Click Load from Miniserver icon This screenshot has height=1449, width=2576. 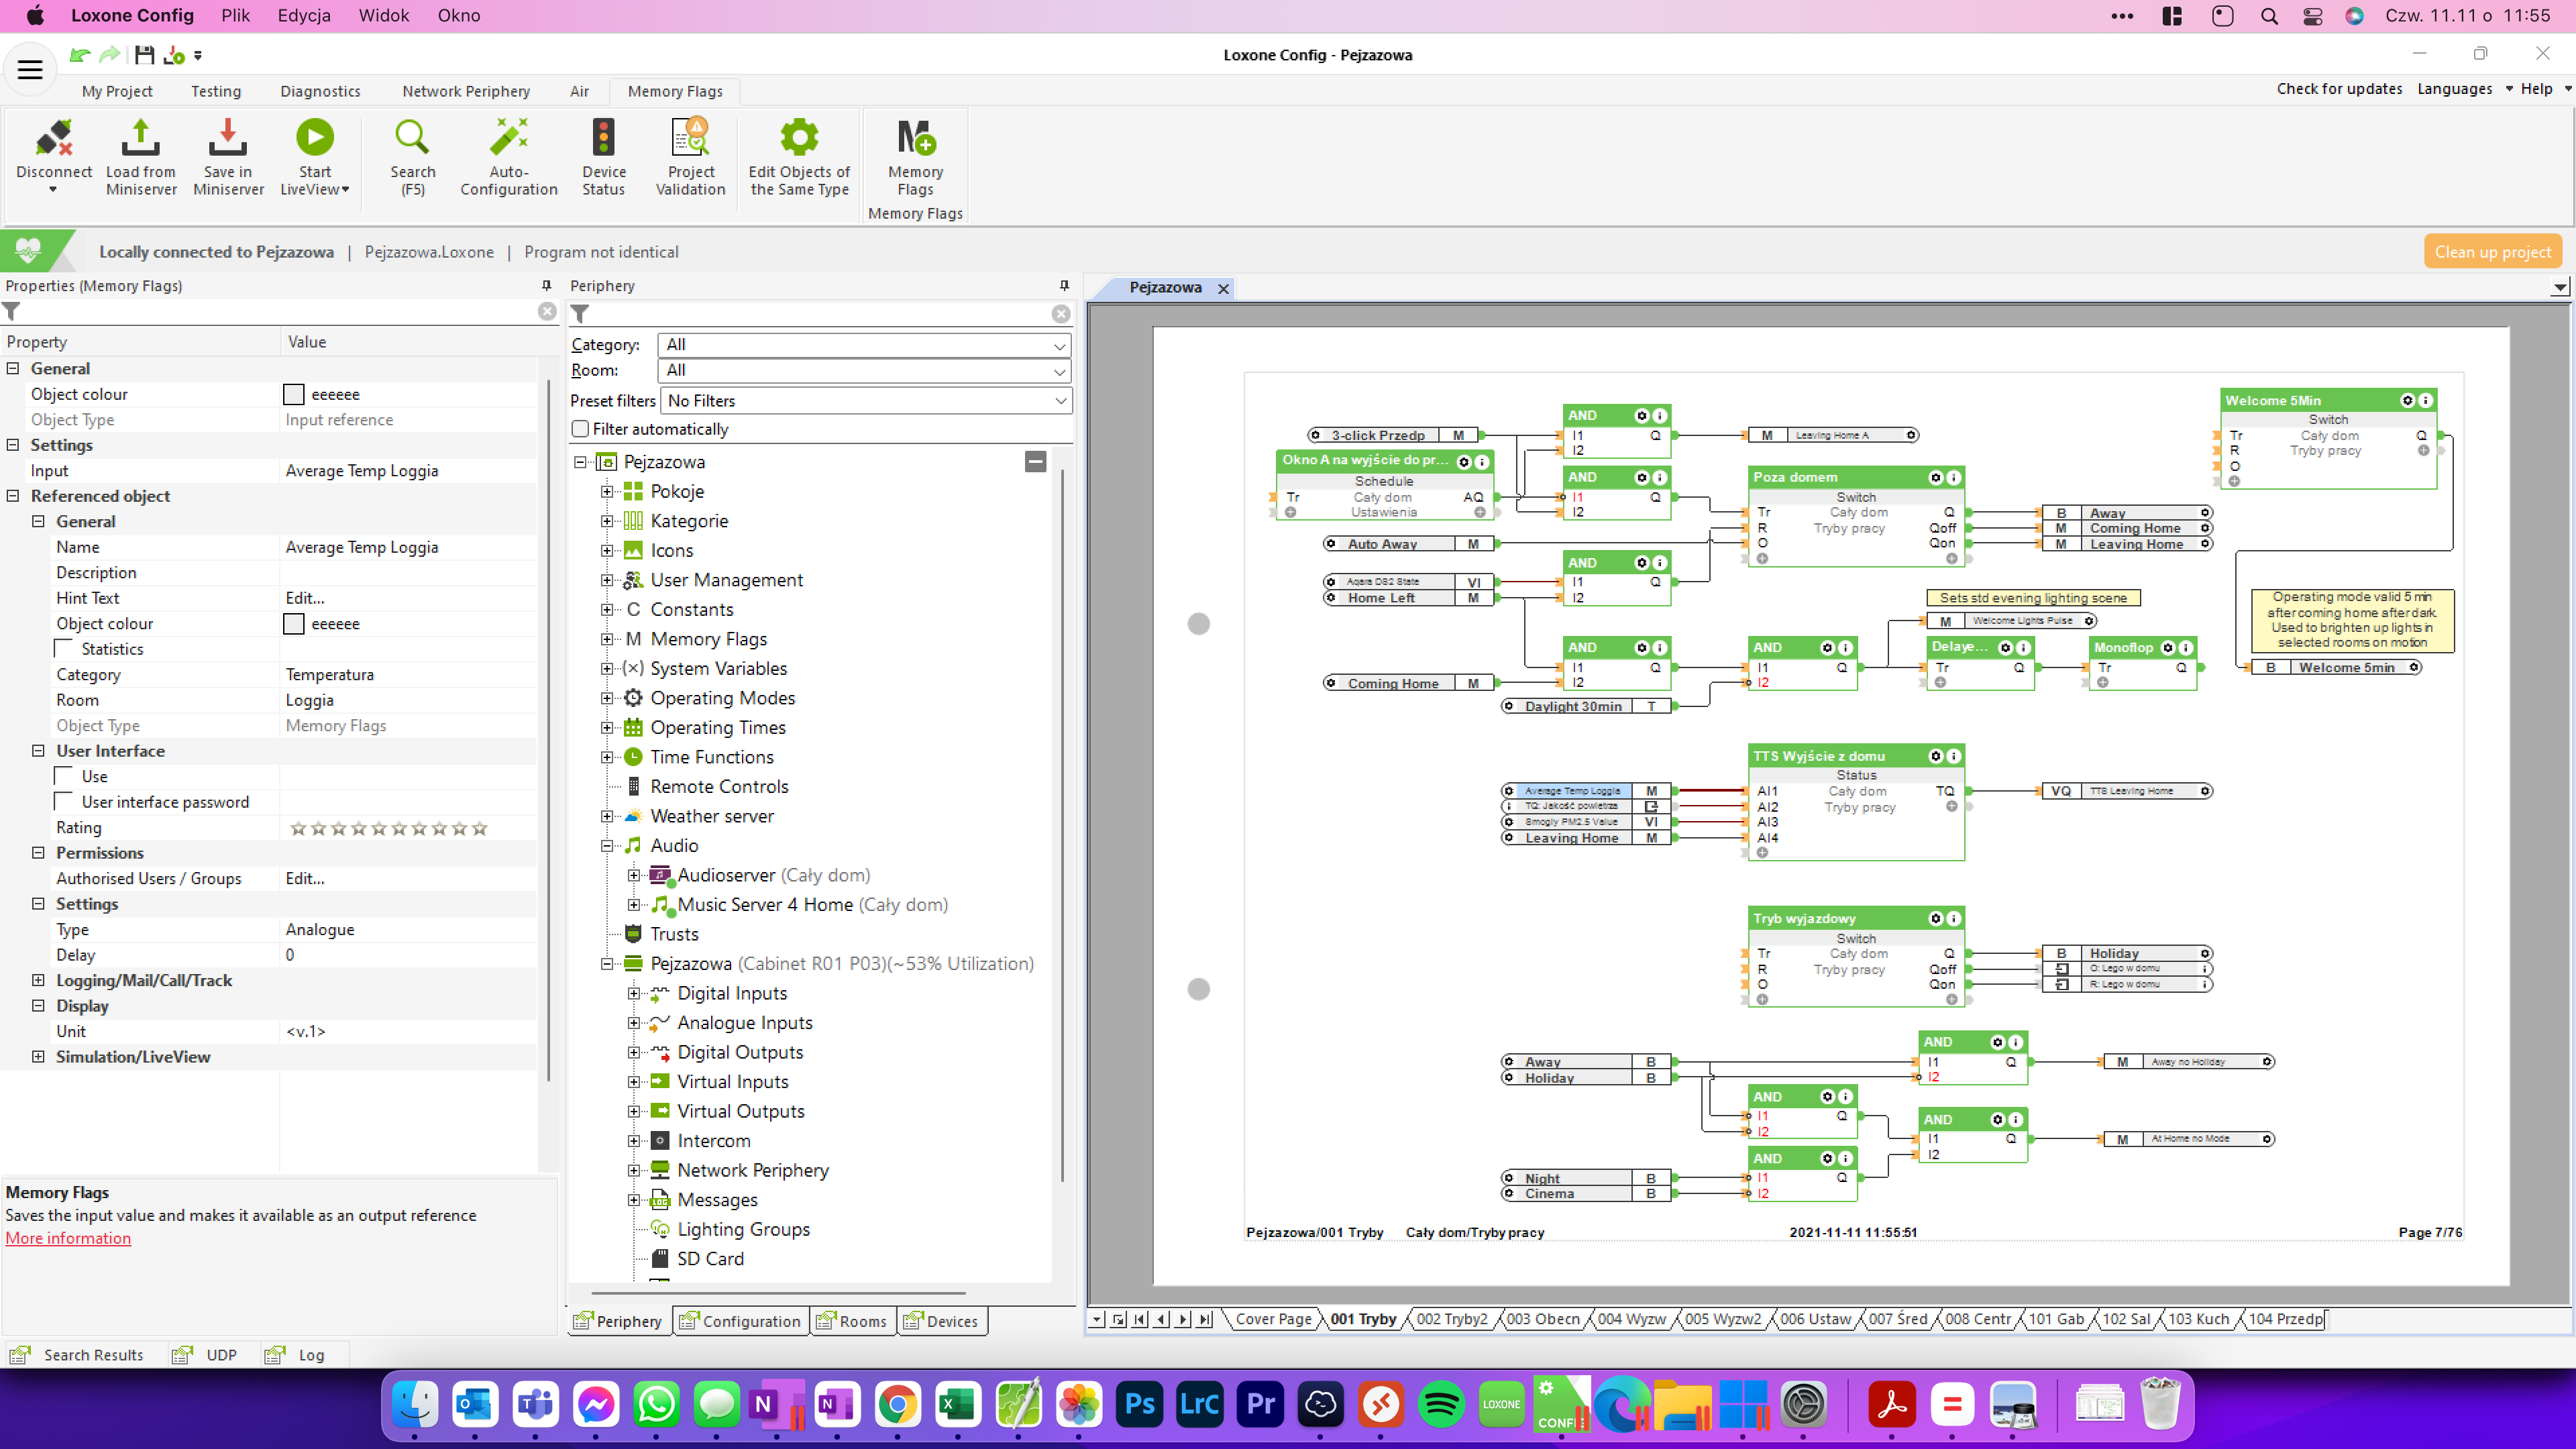[140, 139]
